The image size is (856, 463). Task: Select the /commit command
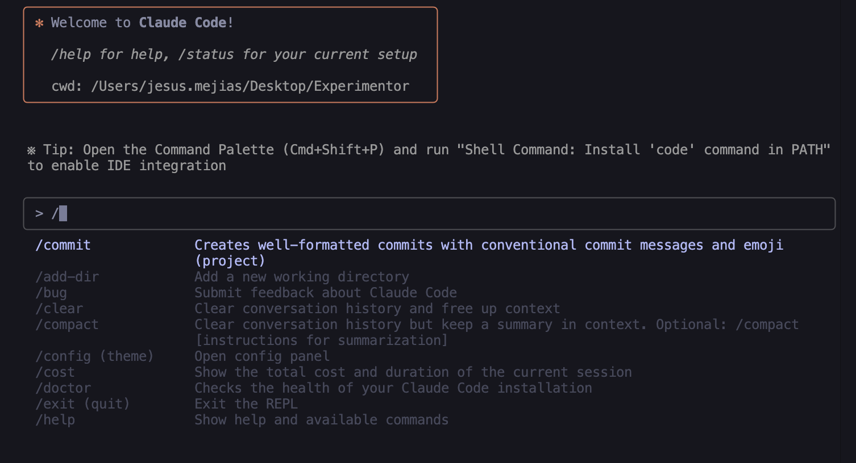pyautogui.click(x=63, y=245)
